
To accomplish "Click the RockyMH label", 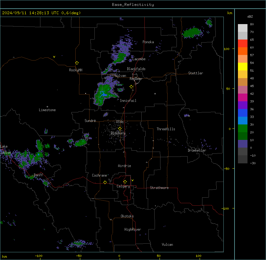I will (x=76, y=70).
